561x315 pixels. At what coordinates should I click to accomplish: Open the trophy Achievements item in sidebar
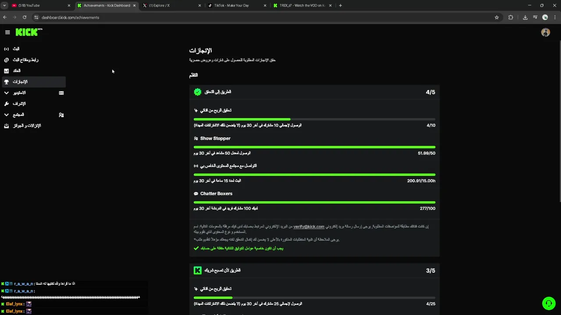point(7,82)
